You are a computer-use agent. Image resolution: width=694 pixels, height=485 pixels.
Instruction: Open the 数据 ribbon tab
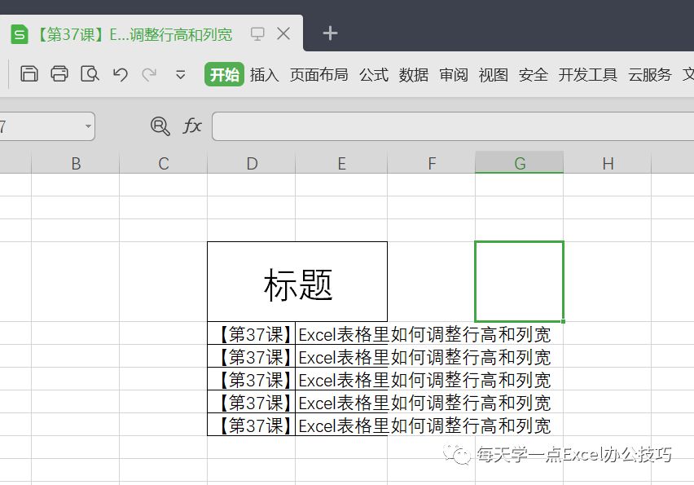414,74
